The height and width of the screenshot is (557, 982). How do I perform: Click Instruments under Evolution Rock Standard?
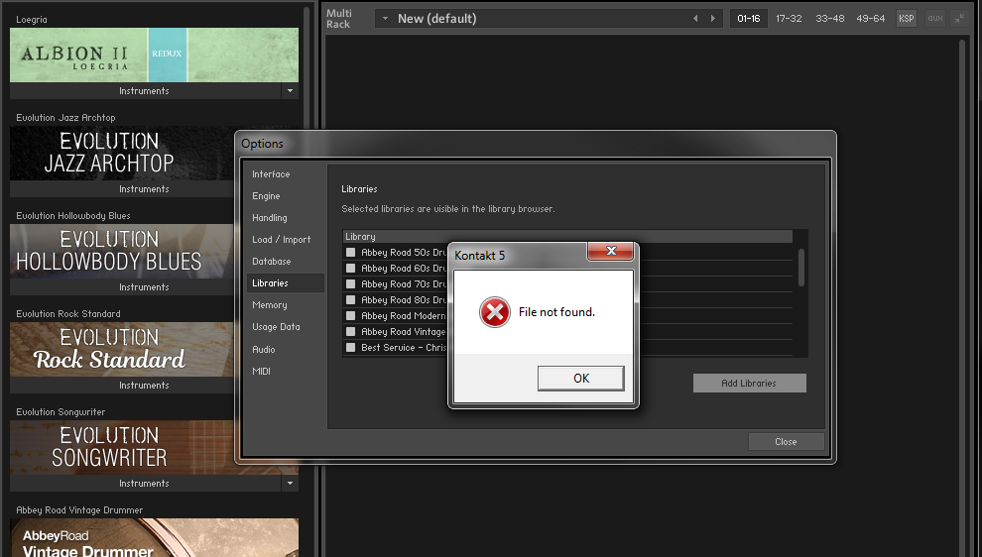coord(144,386)
